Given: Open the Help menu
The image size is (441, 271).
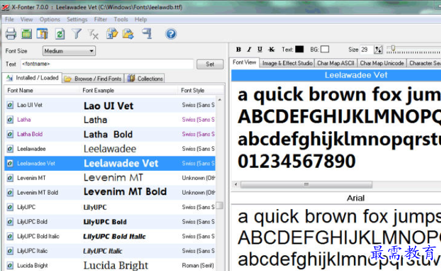Looking at the screenshot, I should click(x=140, y=19).
